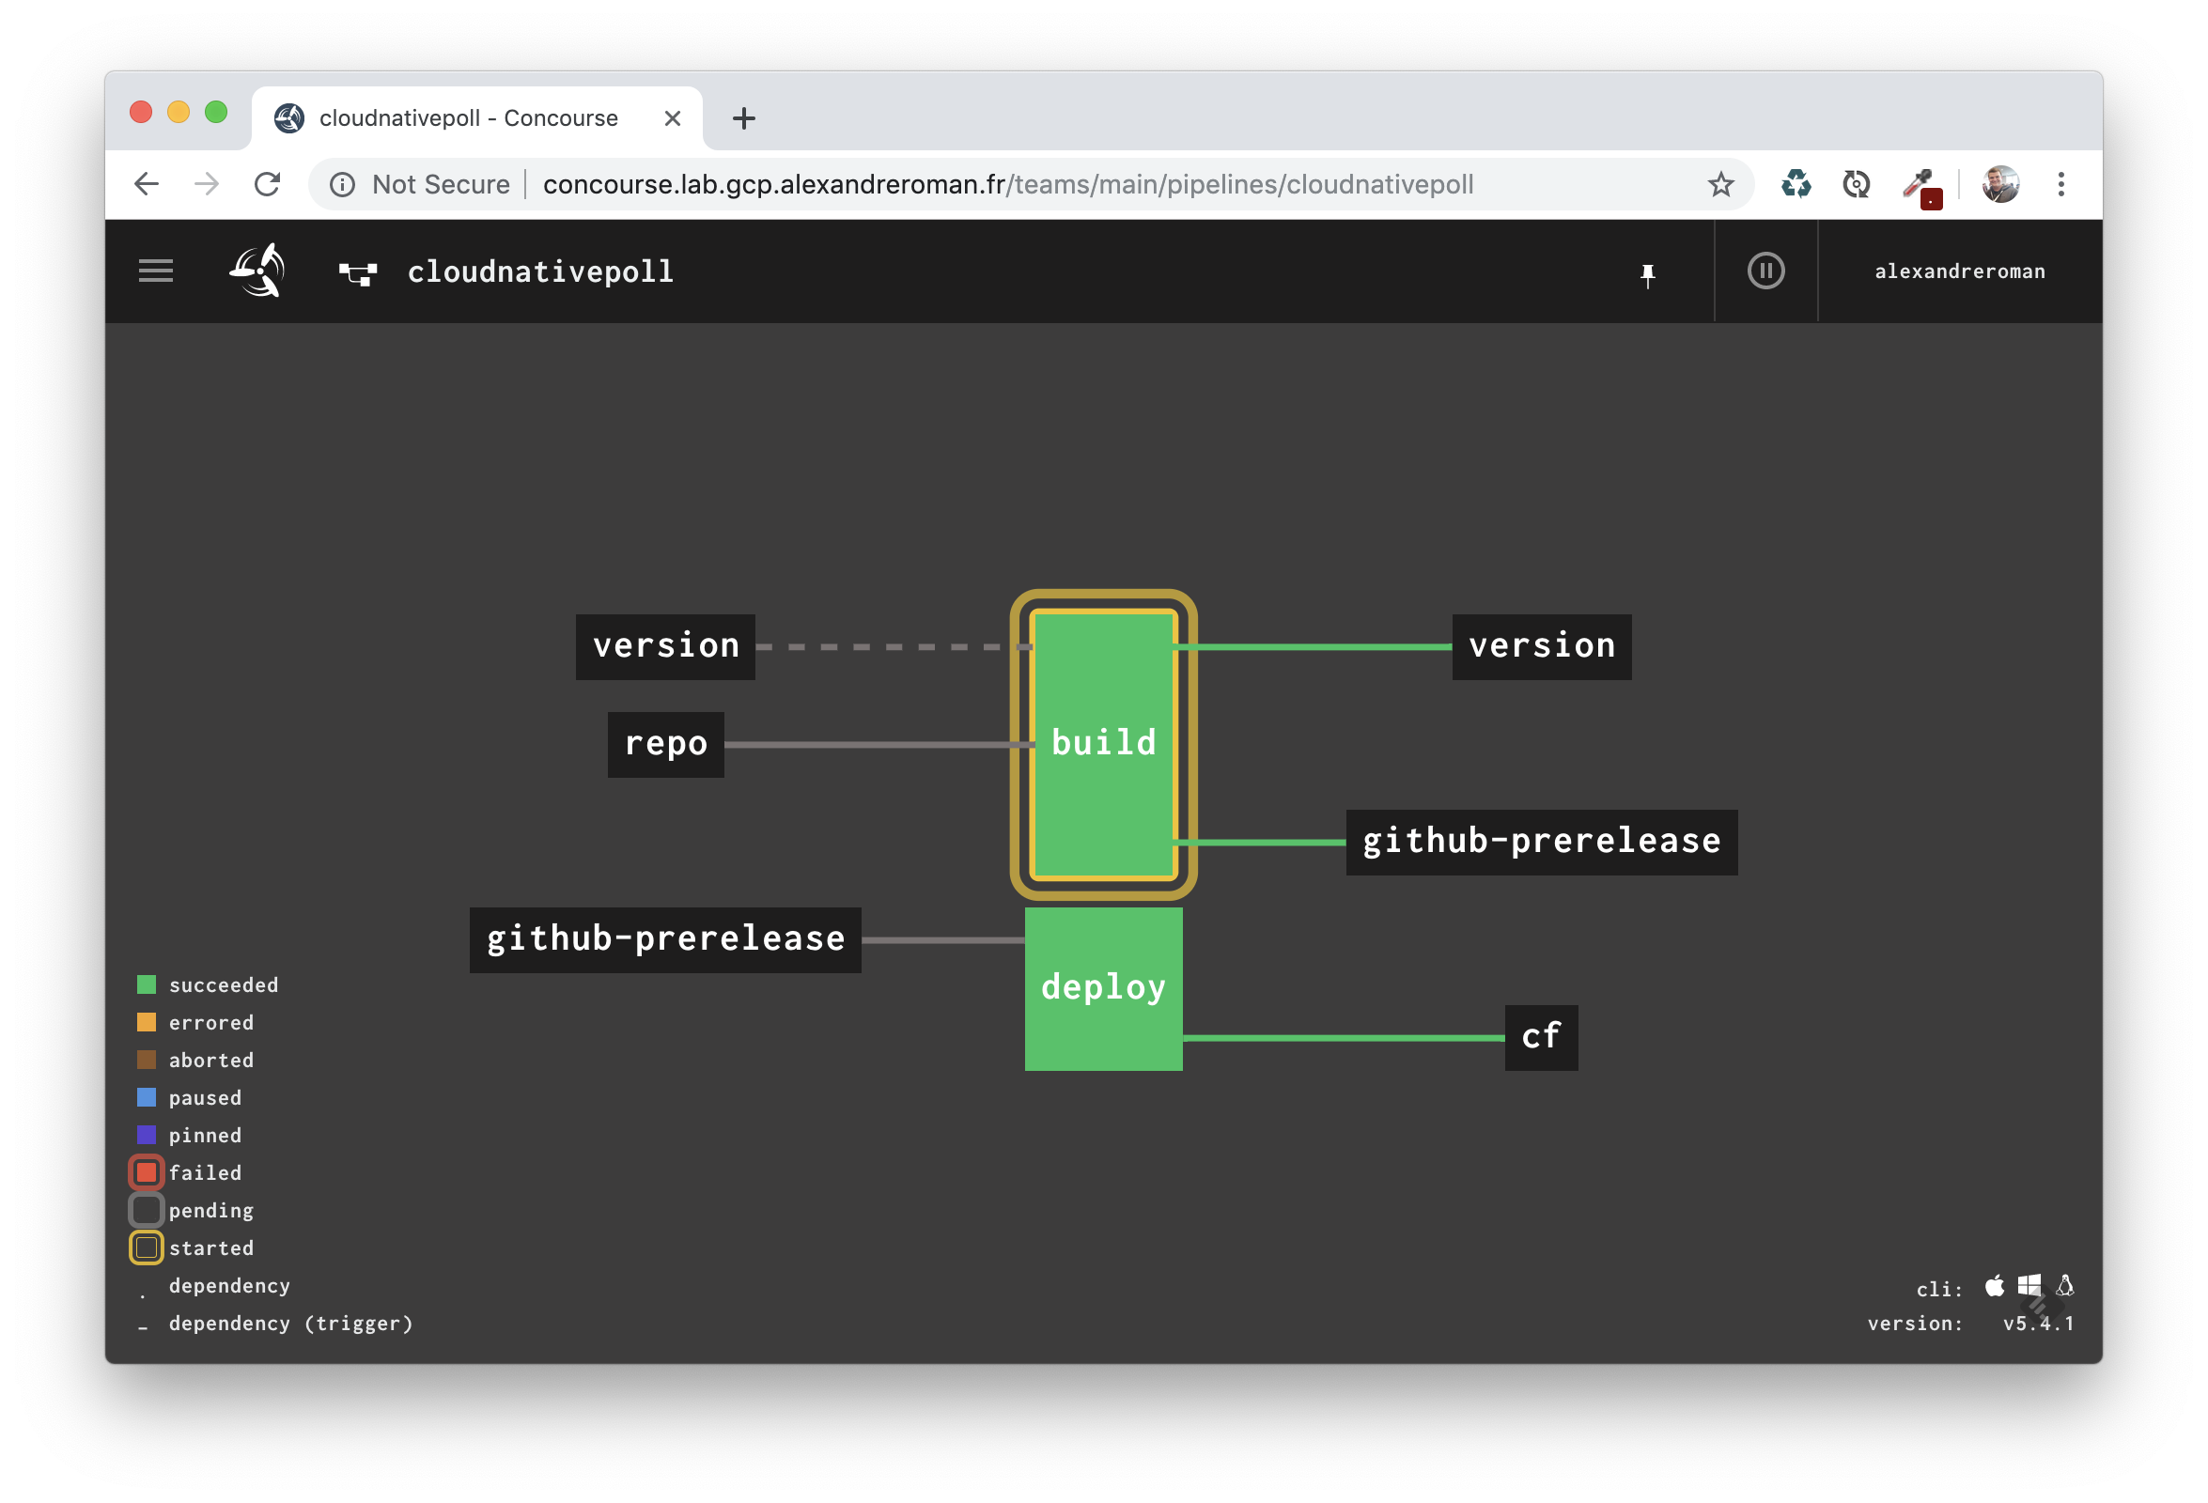Click the pinned resources pin icon
The width and height of the screenshot is (2208, 1503).
(x=1647, y=274)
